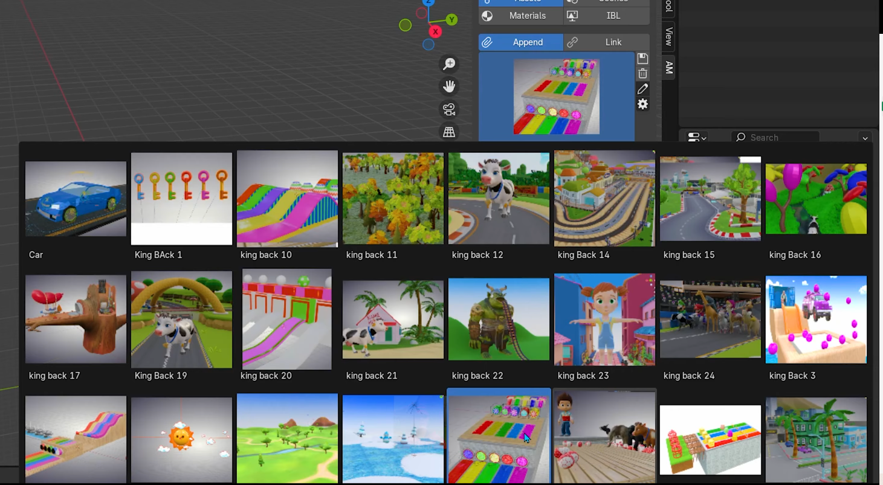Select the sun with clouds thumbnail
Image resolution: width=883 pixels, height=485 pixels.
point(181,440)
